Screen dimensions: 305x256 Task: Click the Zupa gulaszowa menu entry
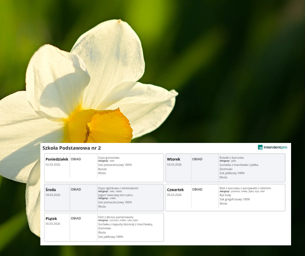[x=109, y=158]
